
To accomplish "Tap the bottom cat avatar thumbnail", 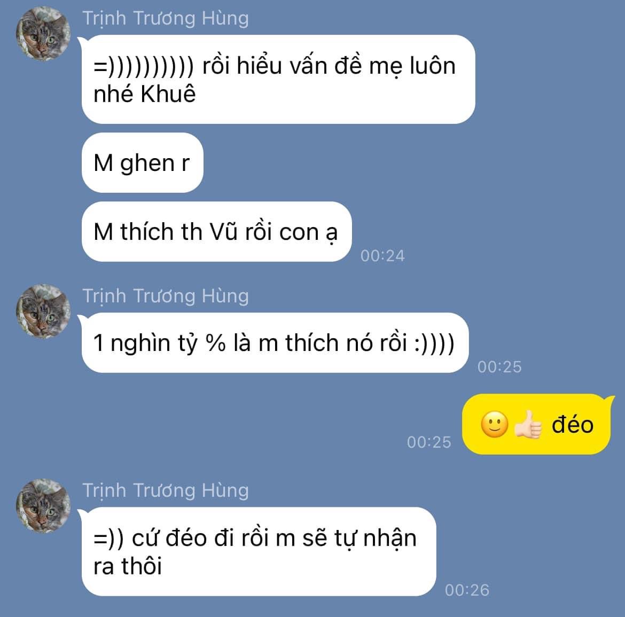I will [43, 506].
